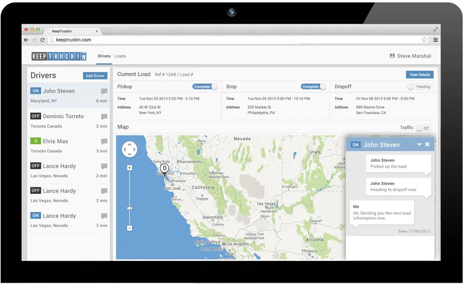Close the KeepTruckin browser tab
464x284 pixels.
[x=97, y=31]
